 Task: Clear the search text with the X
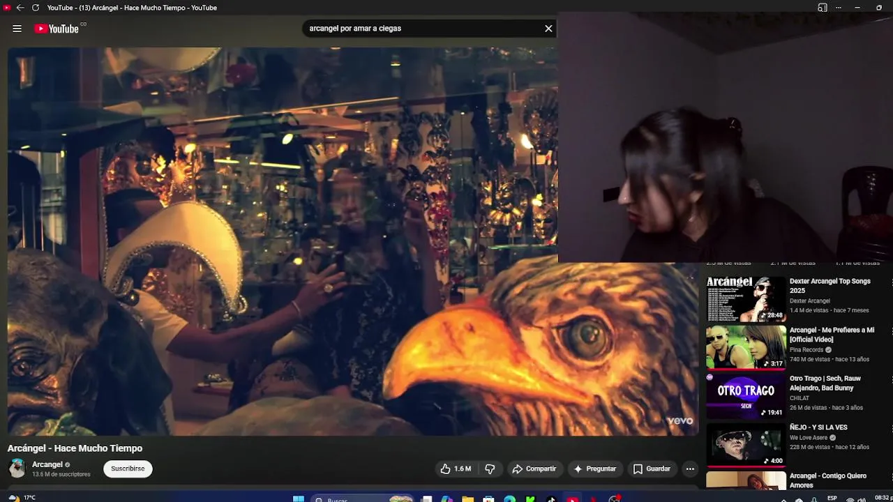coord(548,29)
